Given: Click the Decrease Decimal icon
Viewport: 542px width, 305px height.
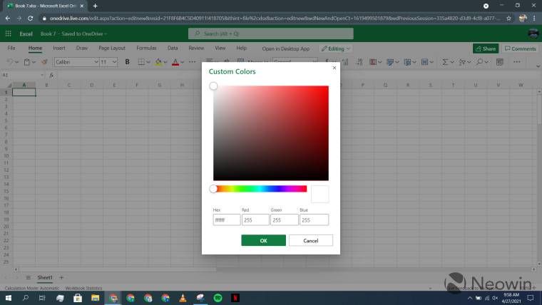Looking at the screenshot, I should [359, 62].
